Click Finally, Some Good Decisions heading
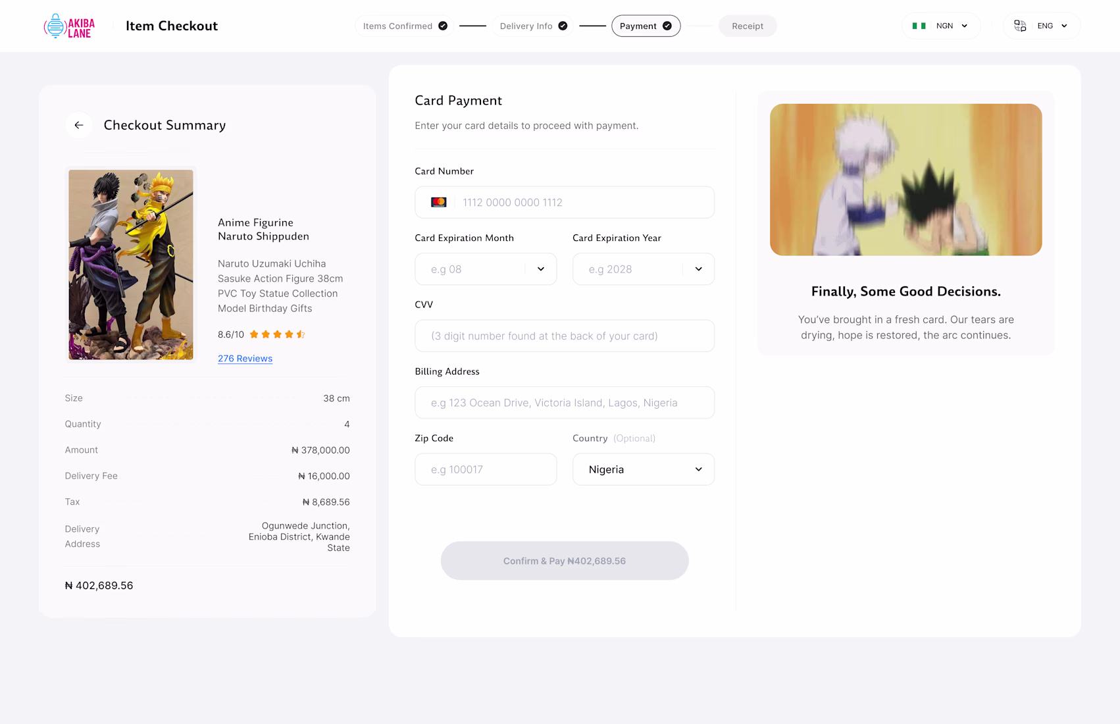This screenshot has height=724, width=1120. [x=905, y=292]
